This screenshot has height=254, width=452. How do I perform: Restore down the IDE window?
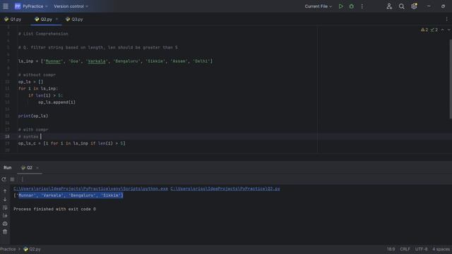click(x=443, y=6)
